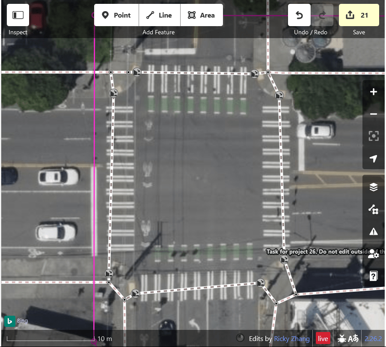Viewport: 386px width, 347px height.
Task: Toggle the live editing mode badge
Action: [x=323, y=338]
